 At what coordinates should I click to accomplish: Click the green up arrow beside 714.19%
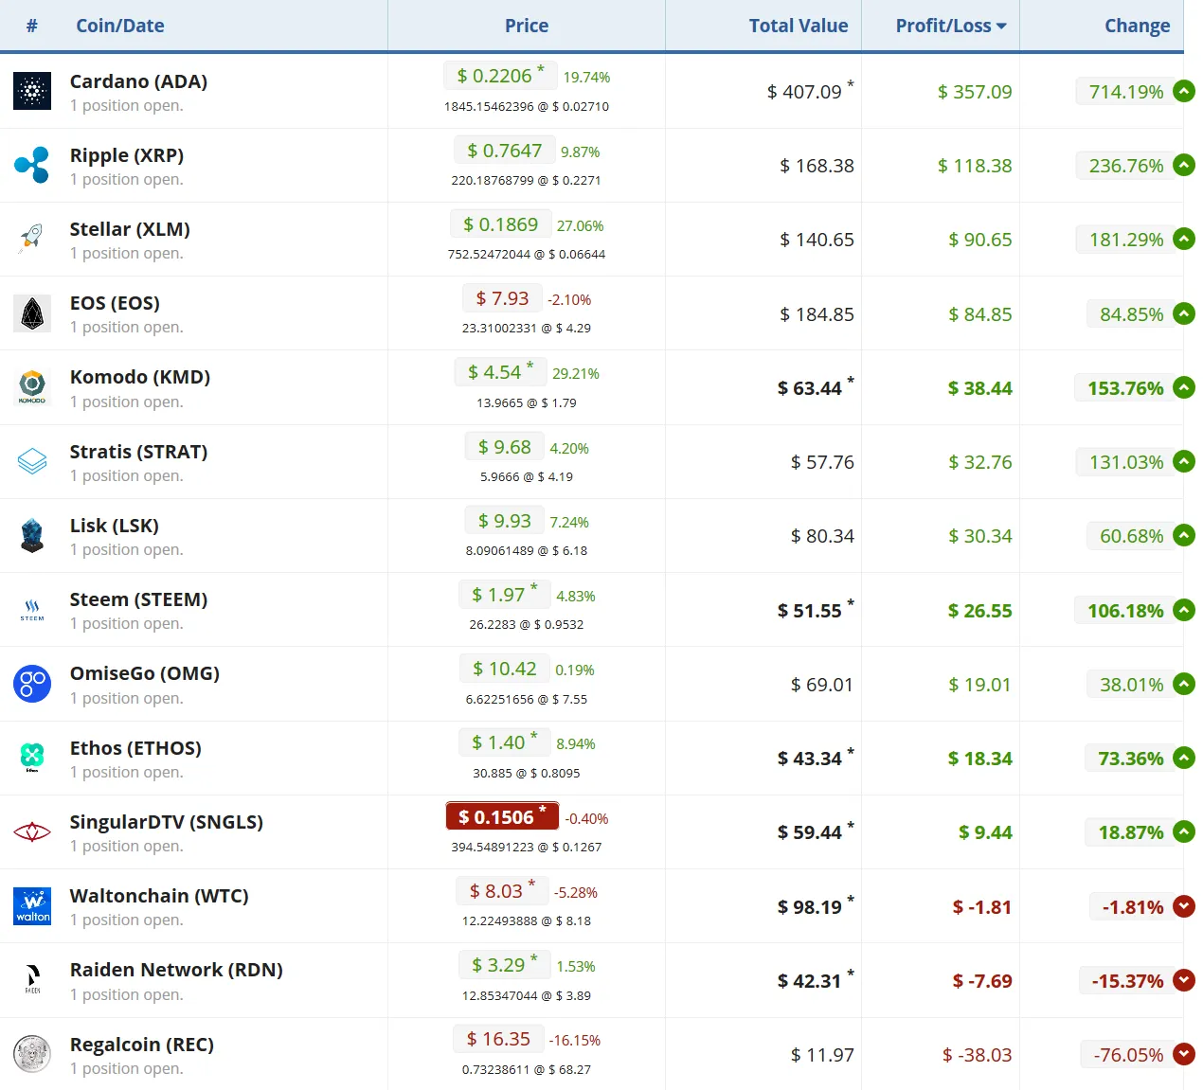point(1184,91)
